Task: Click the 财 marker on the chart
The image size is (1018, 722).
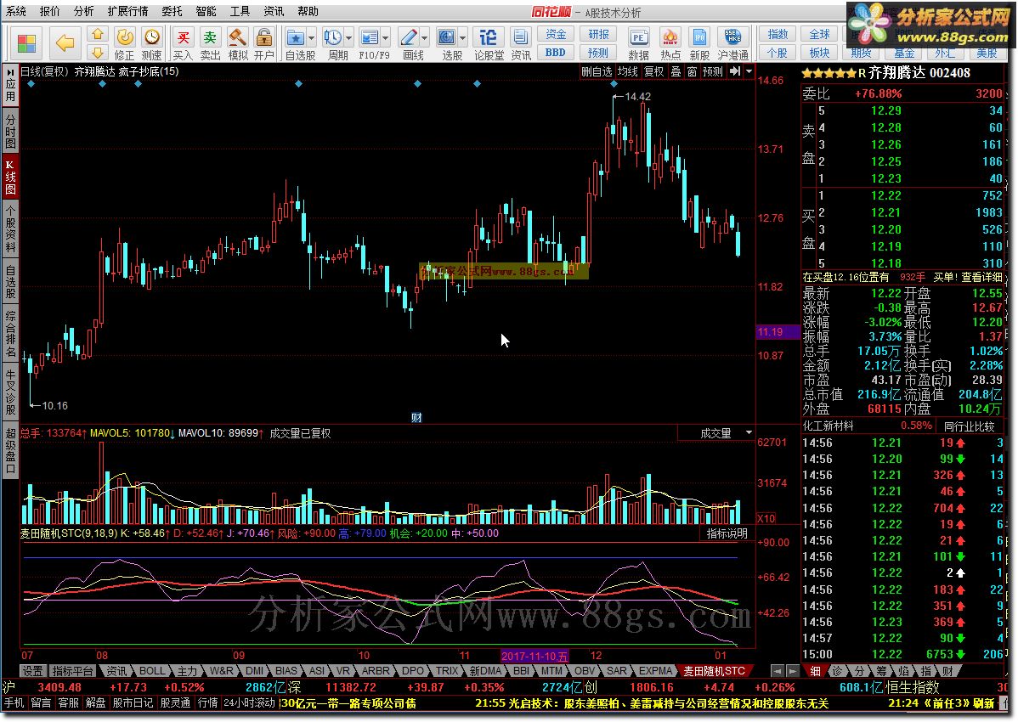Action: click(x=417, y=418)
